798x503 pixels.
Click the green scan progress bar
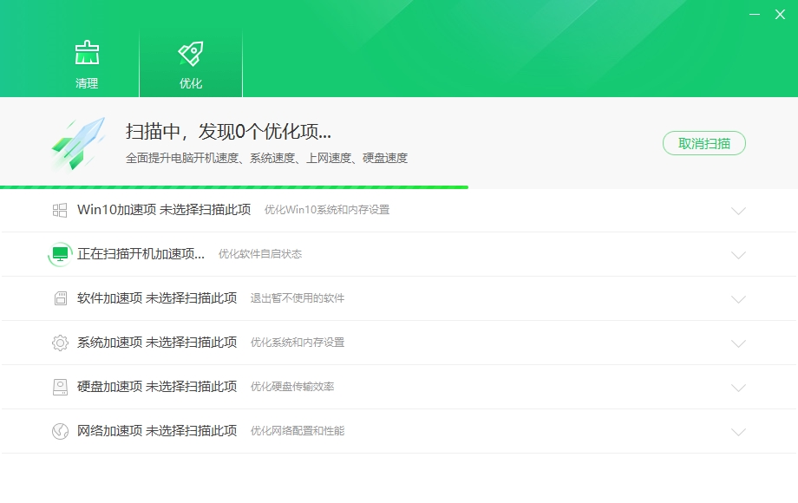coord(234,187)
